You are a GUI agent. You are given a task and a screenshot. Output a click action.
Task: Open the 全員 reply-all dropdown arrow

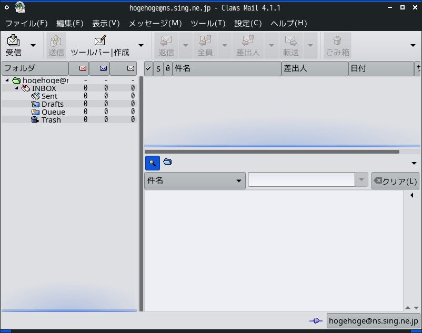point(225,45)
